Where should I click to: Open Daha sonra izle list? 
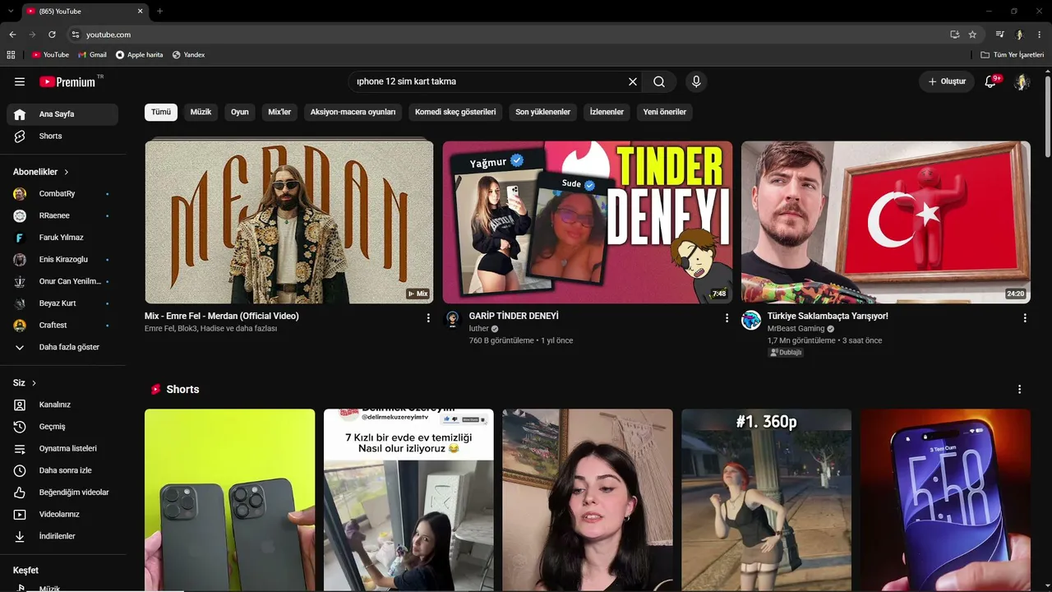click(62, 470)
